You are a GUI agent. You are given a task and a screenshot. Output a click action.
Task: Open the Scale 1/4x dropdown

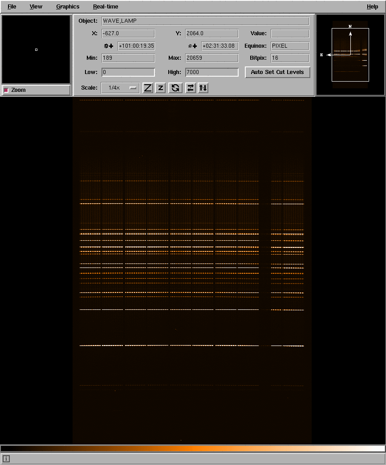[x=120, y=88]
